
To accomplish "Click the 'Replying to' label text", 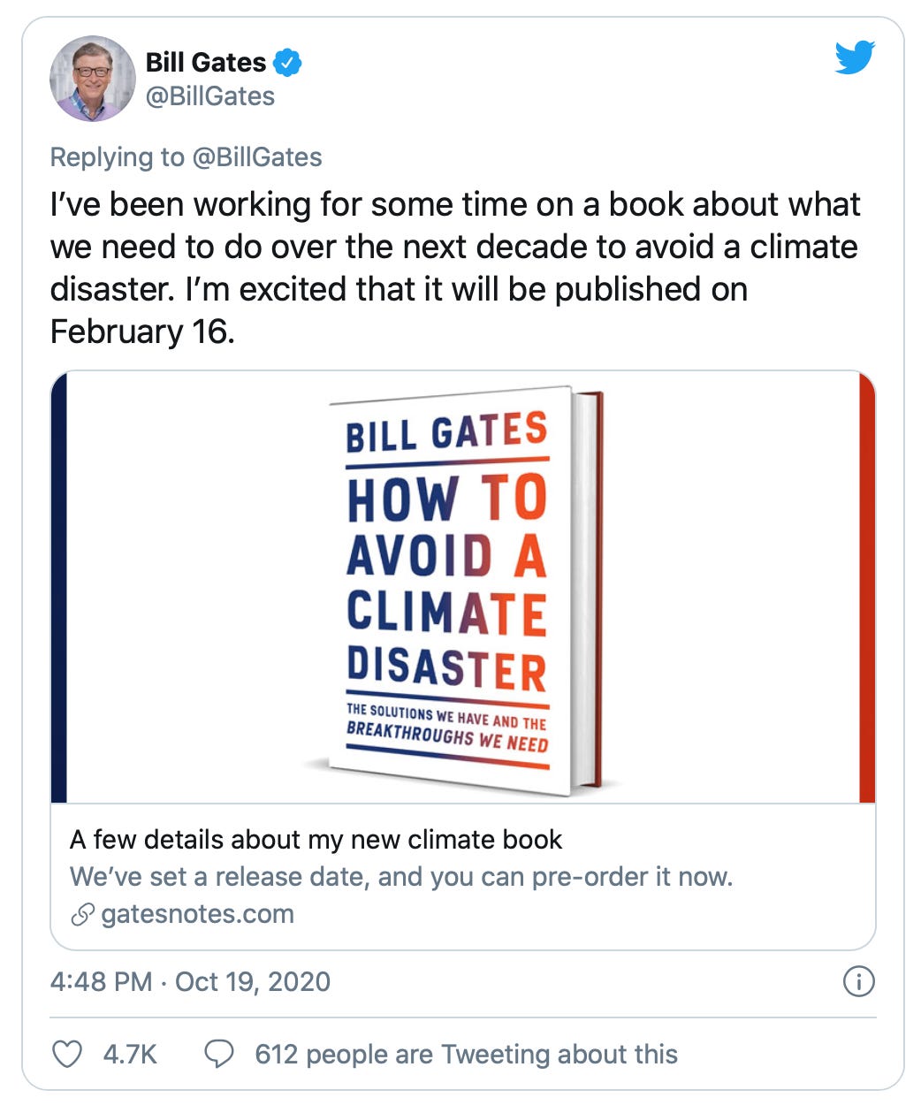I will point(117,157).
